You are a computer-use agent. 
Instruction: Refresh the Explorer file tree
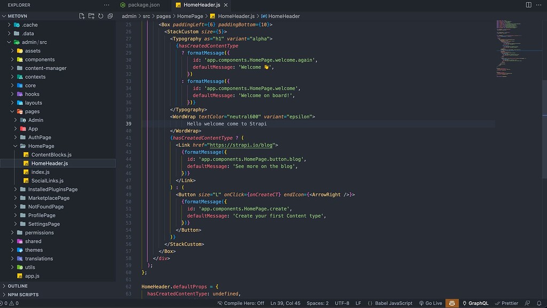point(100,17)
